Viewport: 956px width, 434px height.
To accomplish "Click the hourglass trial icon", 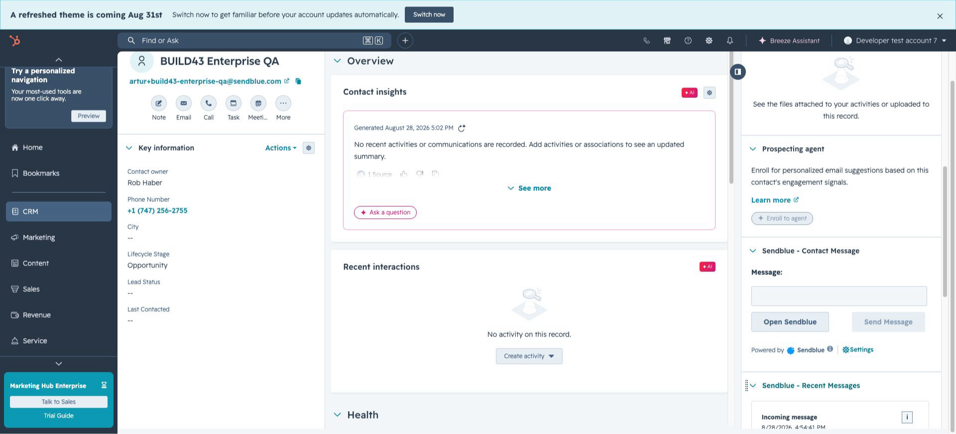I will 104,385.
